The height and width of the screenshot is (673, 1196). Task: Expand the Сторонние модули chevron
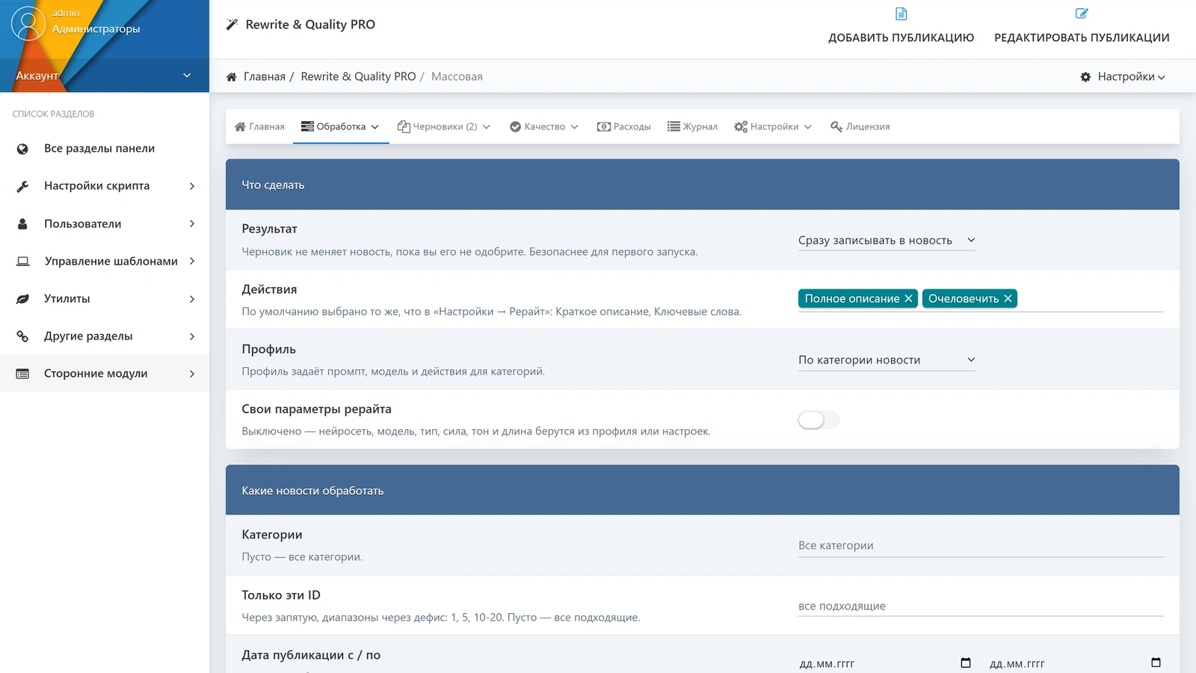[x=192, y=373]
